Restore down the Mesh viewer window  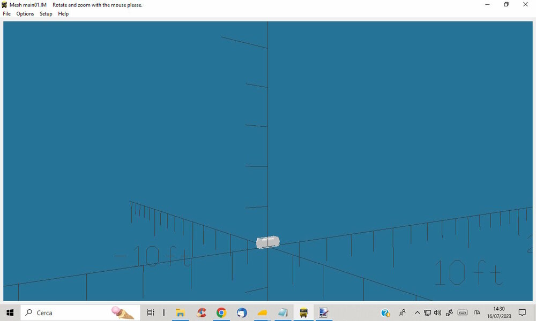(x=507, y=4)
